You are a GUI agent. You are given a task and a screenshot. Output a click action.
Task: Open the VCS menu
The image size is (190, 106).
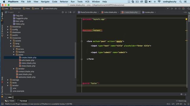pos(87,1)
